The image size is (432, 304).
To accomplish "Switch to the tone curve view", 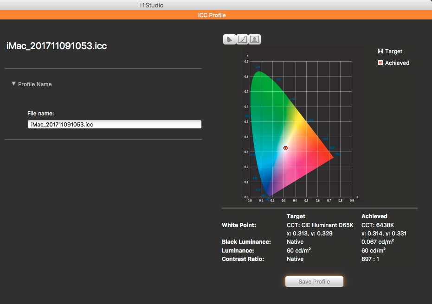I will pyautogui.click(x=242, y=39).
